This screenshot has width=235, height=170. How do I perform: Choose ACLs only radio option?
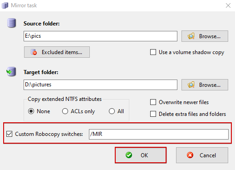tap(65, 111)
